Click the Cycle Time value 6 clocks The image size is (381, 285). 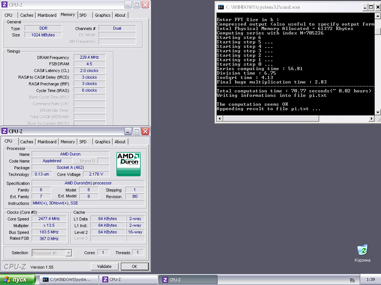coord(89,90)
